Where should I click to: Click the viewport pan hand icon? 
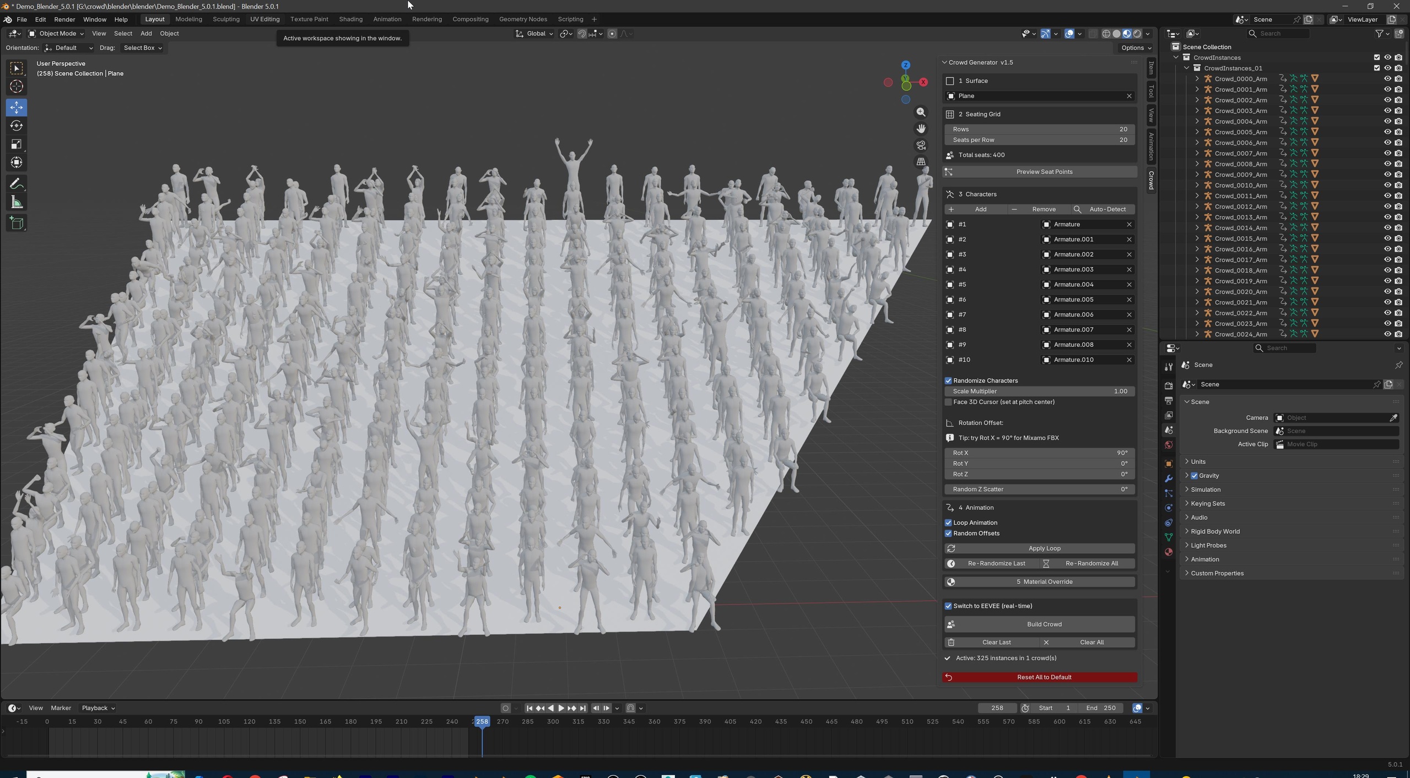(921, 129)
